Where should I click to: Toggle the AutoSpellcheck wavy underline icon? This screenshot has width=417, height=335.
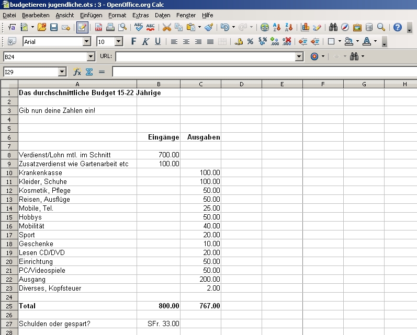tap(150, 27)
